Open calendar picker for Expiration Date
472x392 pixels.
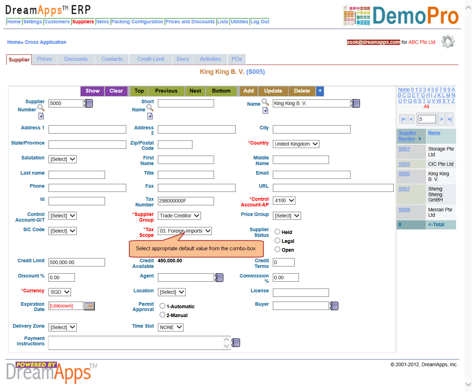click(x=89, y=306)
